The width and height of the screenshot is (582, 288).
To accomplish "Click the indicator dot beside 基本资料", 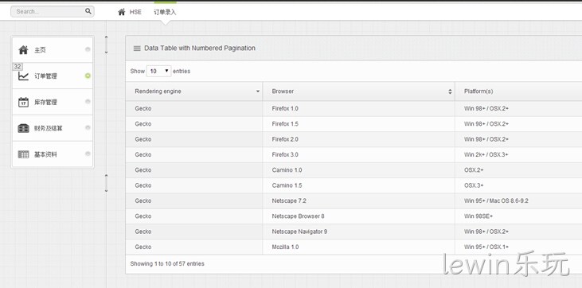I will (88, 154).
